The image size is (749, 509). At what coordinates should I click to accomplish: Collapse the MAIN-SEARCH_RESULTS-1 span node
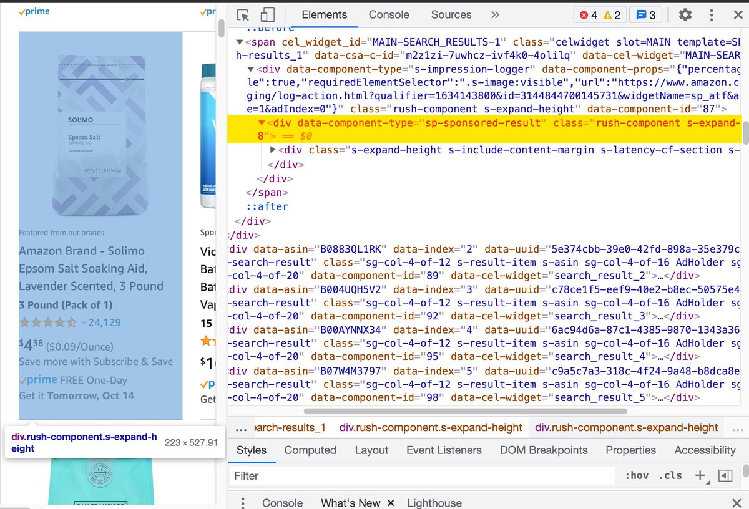[240, 43]
